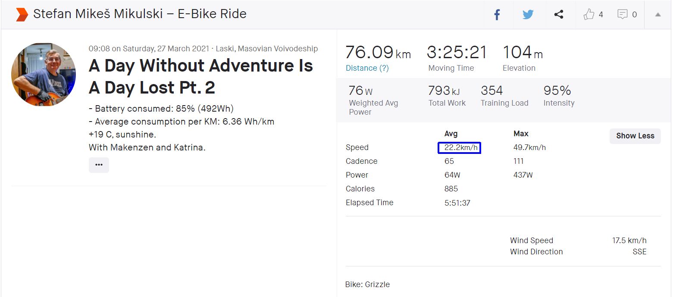Click the ride title heading

(x=200, y=76)
